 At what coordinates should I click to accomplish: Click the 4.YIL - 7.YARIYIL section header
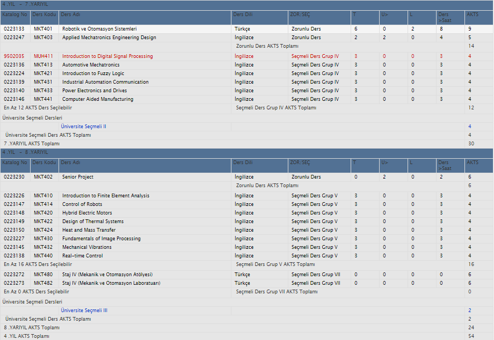pos(246,5)
